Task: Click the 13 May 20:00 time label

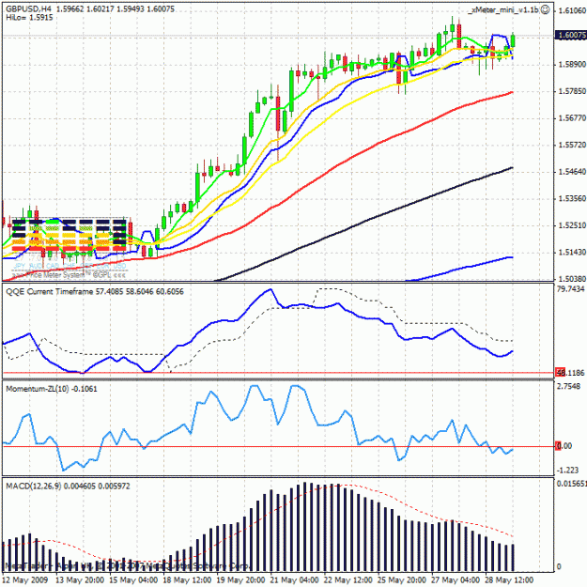Action: (80, 579)
